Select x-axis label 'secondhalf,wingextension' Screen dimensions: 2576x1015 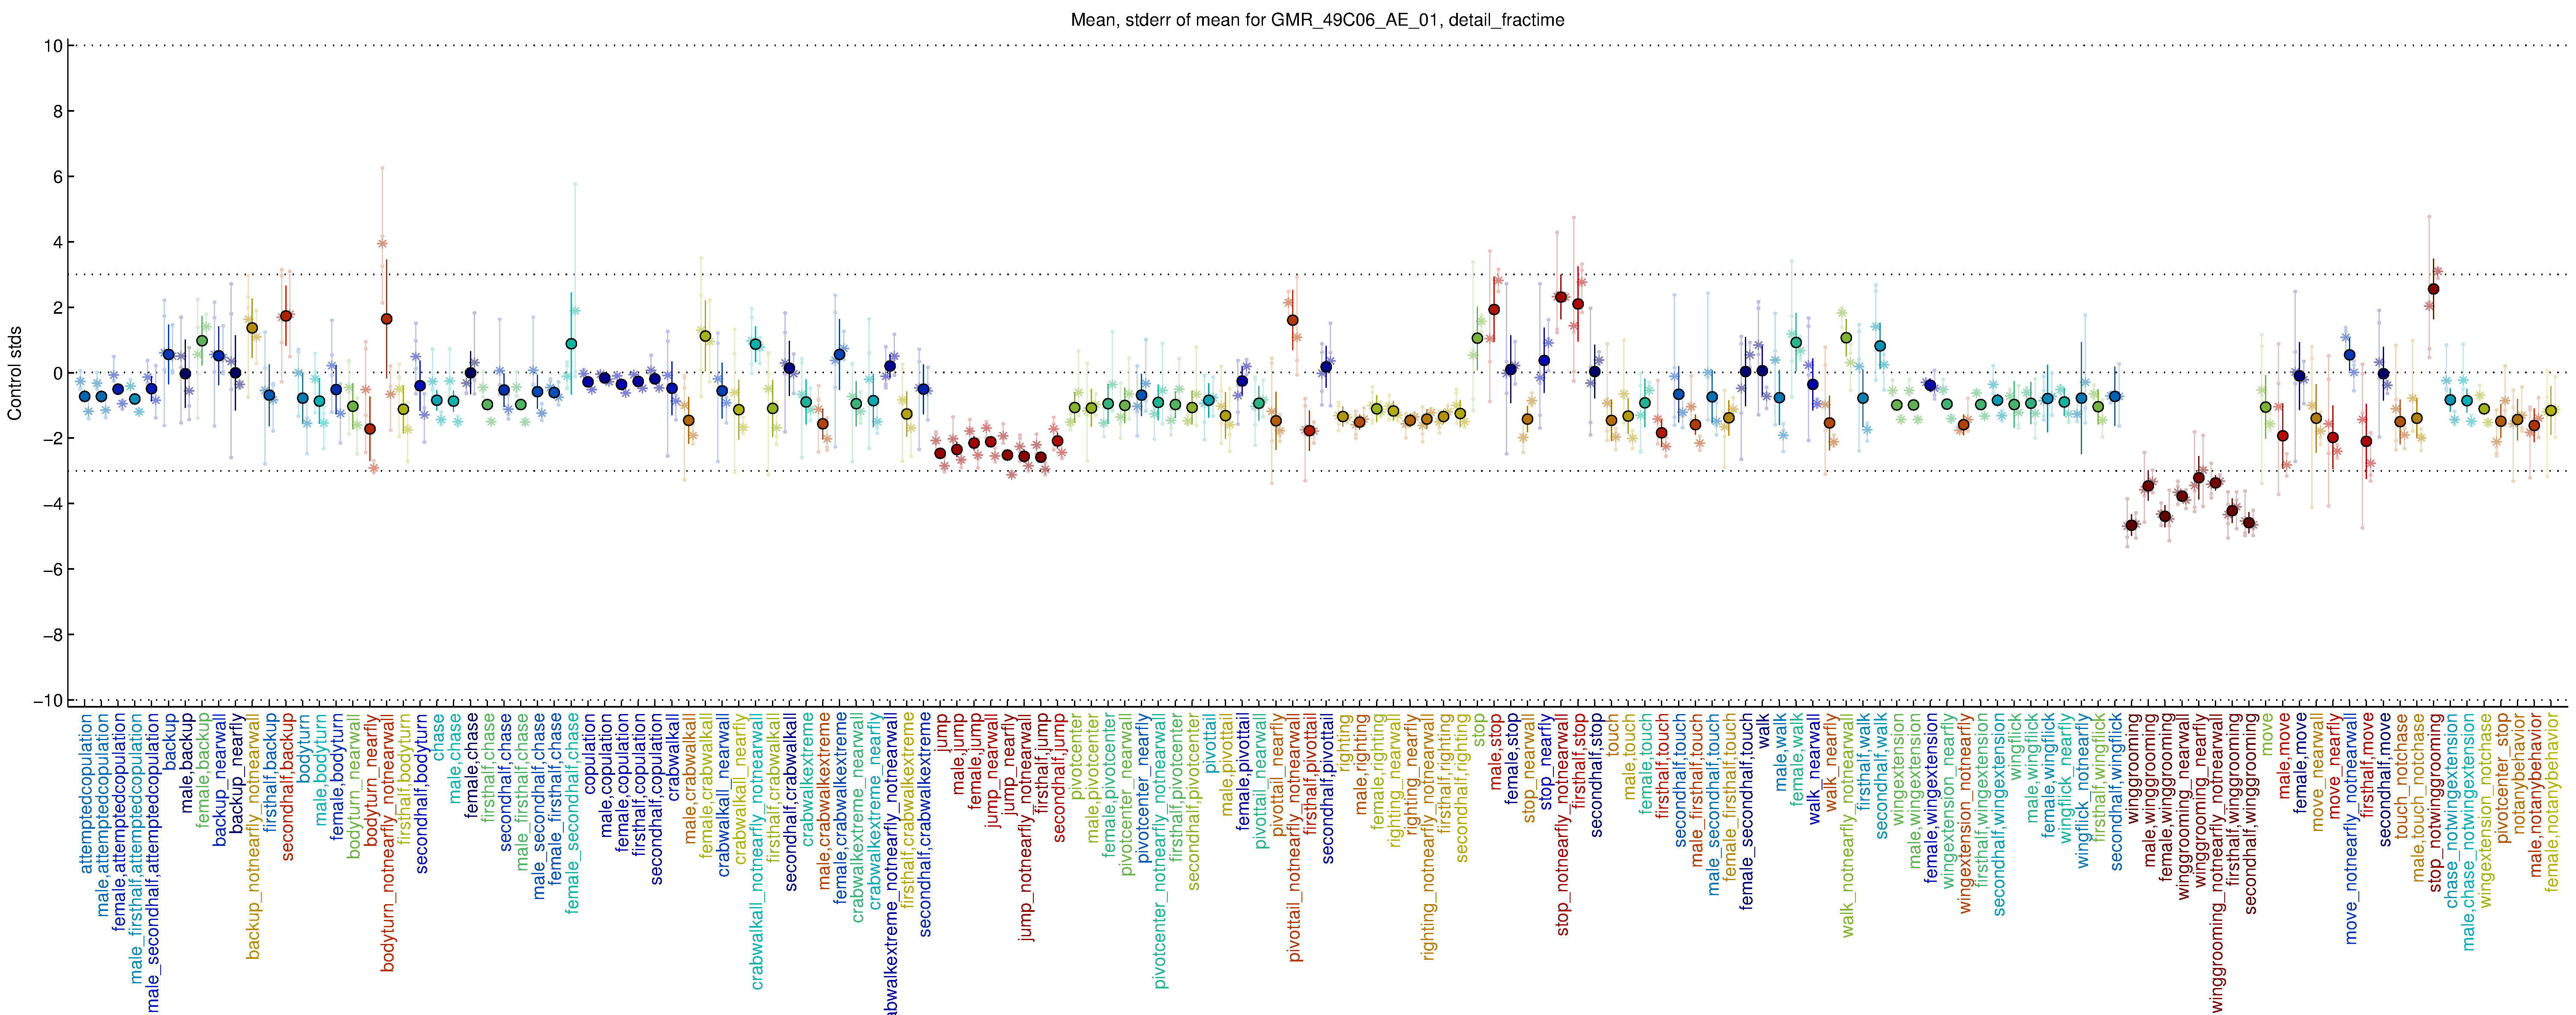pos(2000,813)
